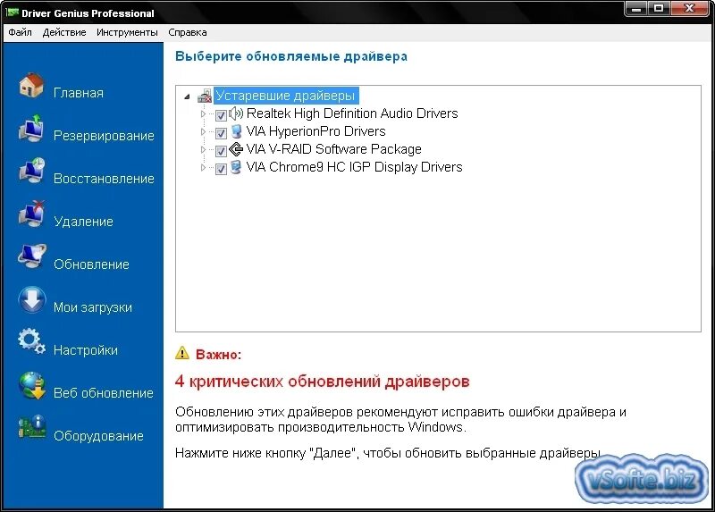Uncheck VIA HyperionPro Drivers checkbox
Screen dimensions: 715x512
[221, 133]
